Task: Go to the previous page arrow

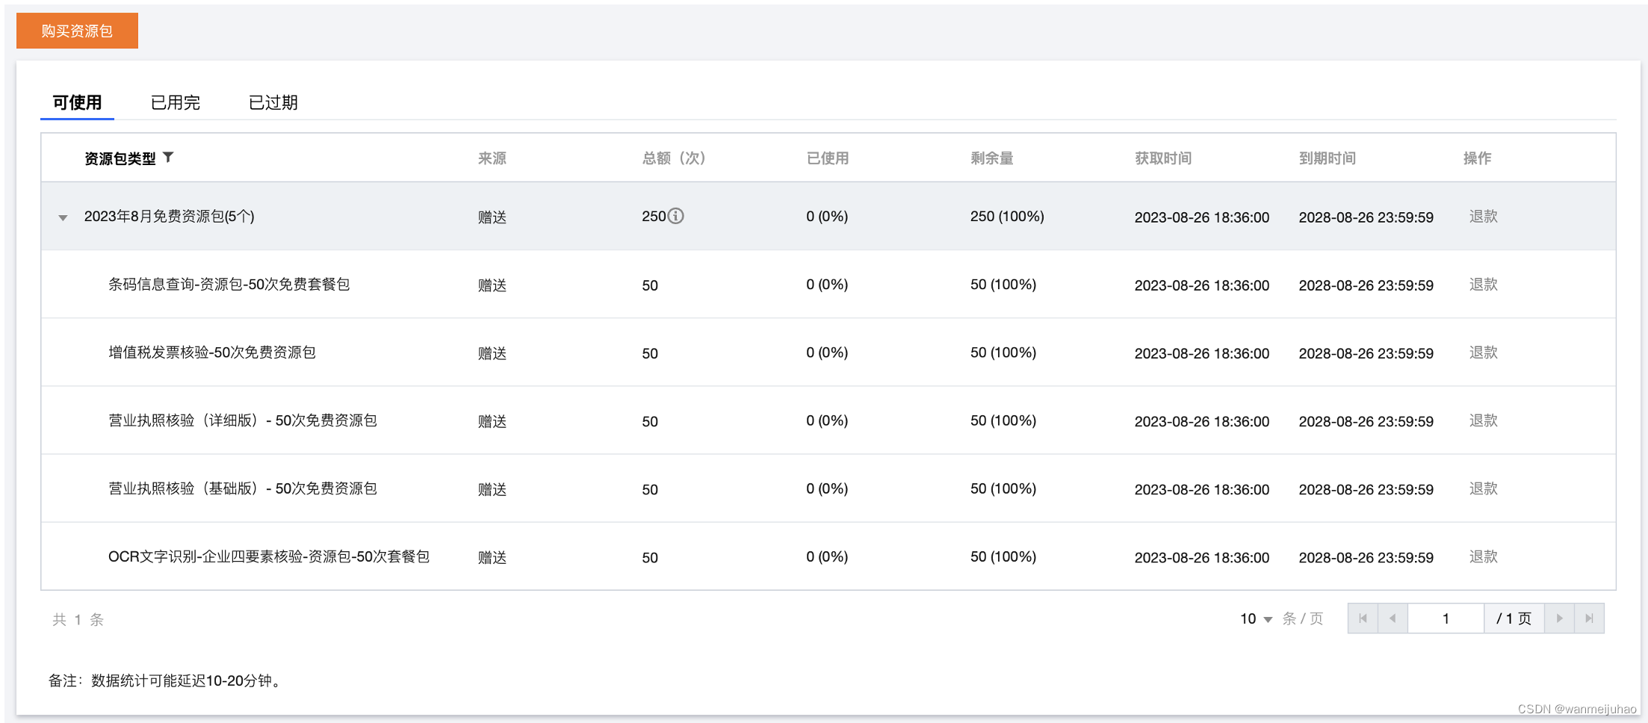Action: [x=1393, y=618]
